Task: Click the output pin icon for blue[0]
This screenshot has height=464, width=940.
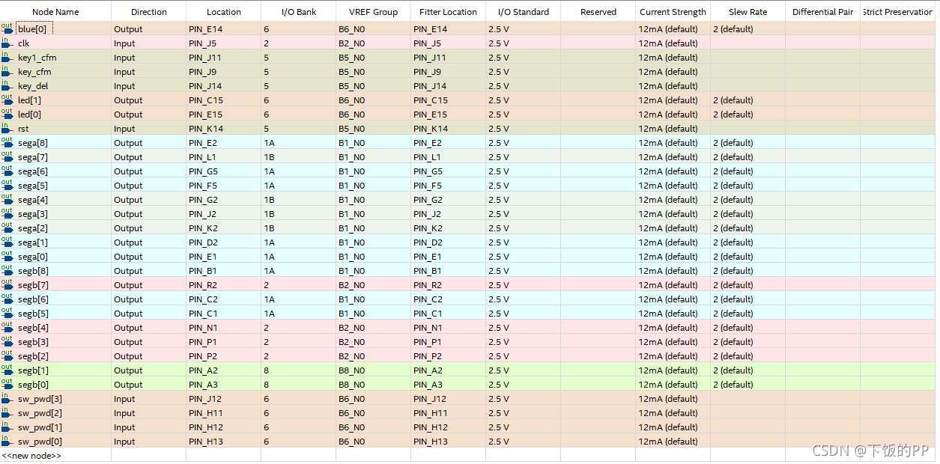Action: (x=7, y=29)
